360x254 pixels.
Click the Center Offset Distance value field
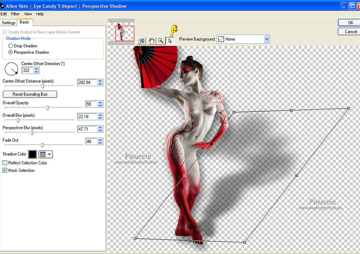(87, 82)
